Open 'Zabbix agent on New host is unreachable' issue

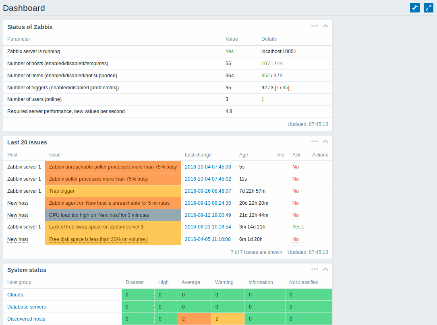click(x=109, y=203)
